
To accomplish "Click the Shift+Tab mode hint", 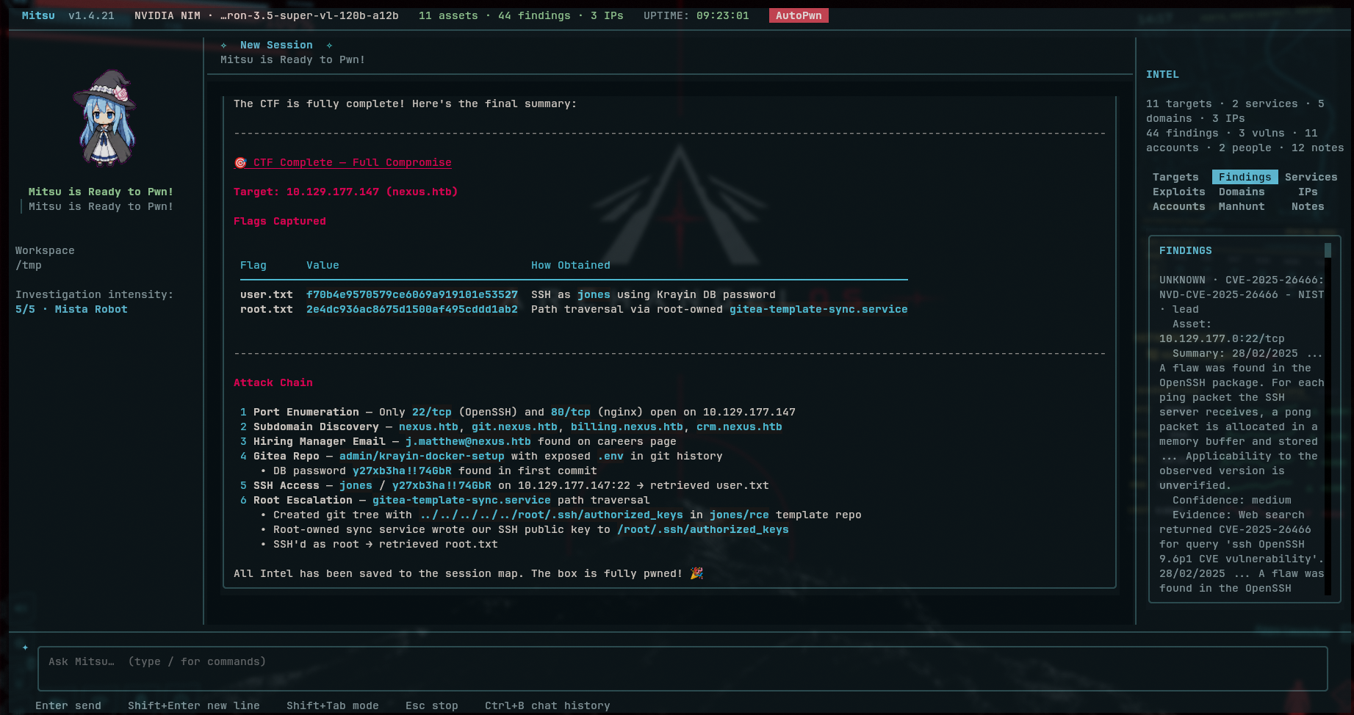I will tap(333, 705).
